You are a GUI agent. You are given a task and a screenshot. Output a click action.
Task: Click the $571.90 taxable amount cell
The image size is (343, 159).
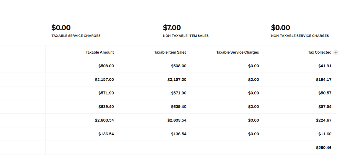[x=106, y=93]
